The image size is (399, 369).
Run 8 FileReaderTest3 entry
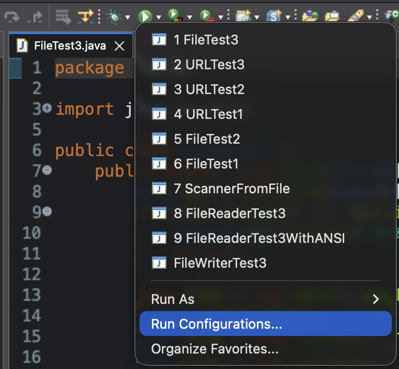coord(266,213)
